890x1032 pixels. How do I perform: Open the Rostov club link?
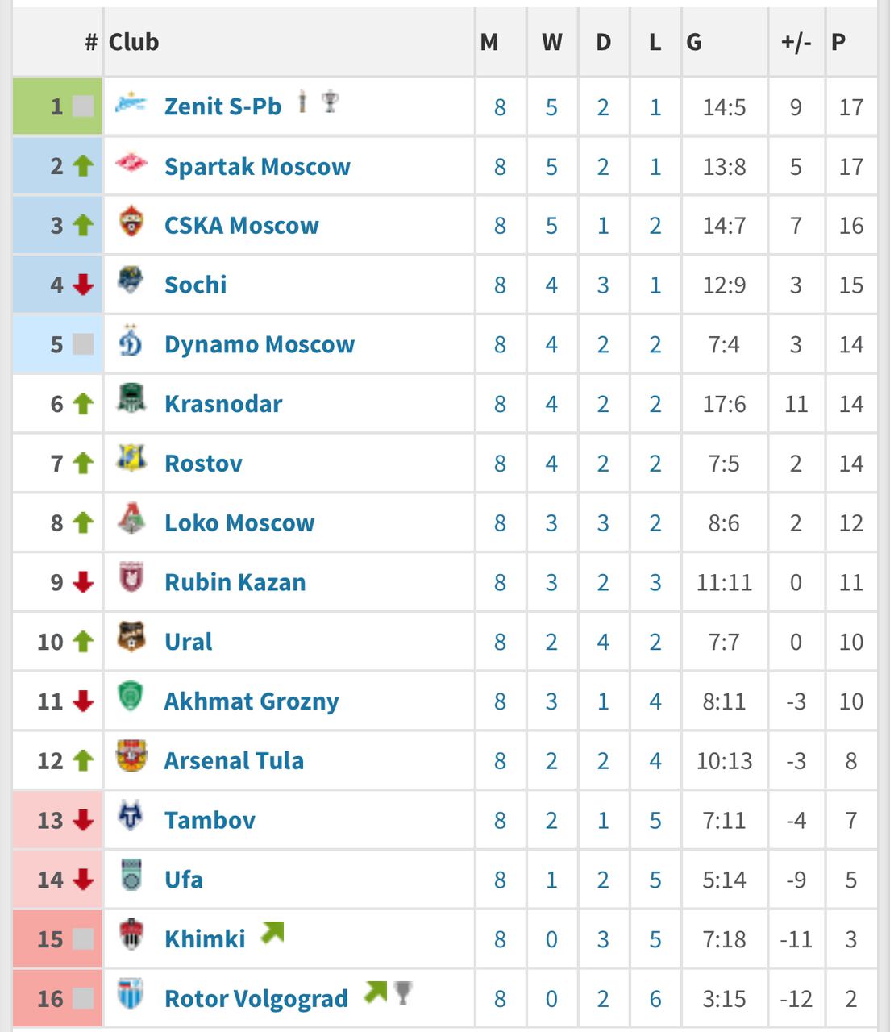coord(203,464)
